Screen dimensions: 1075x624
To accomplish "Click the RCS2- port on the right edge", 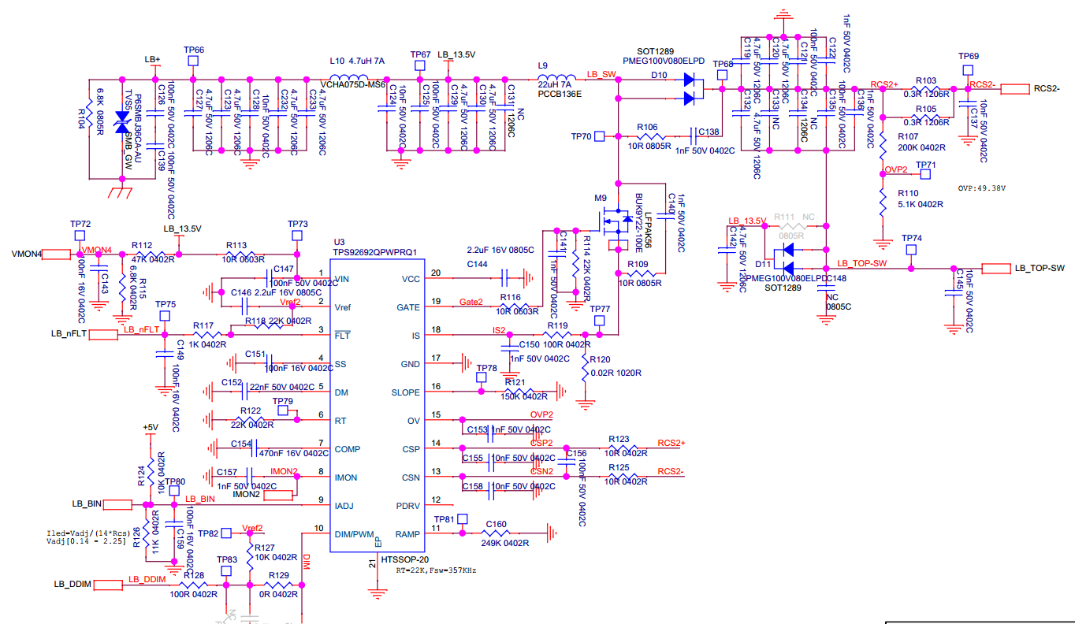I will [1014, 89].
